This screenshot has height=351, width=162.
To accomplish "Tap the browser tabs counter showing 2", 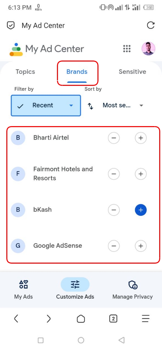I will tap(113, 319).
